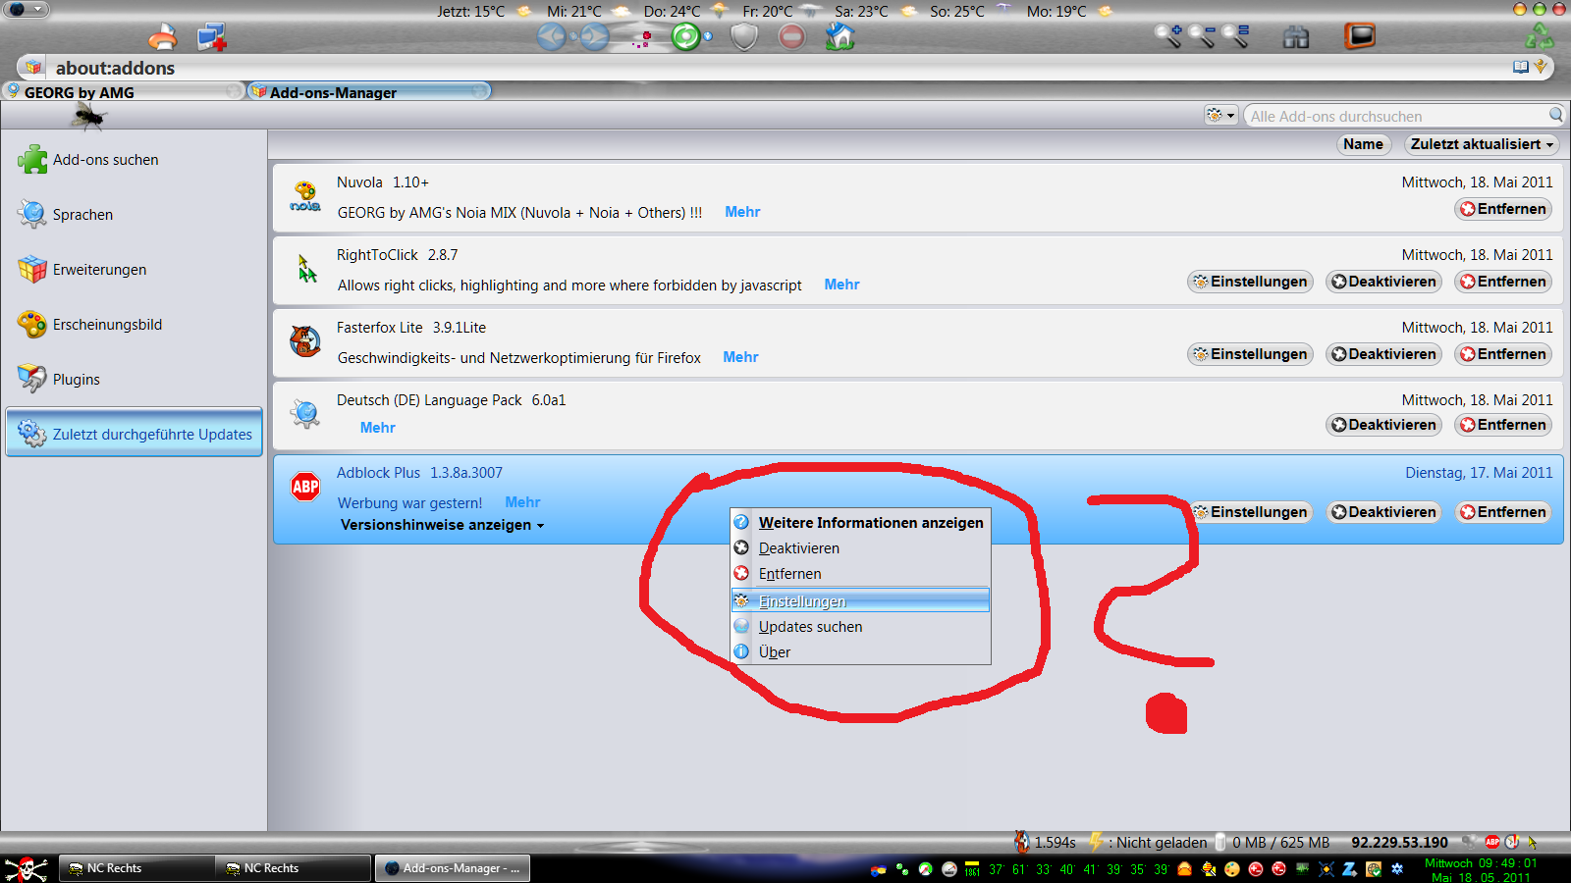Choose Deaktivieren in the context menu
This screenshot has height=883, width=1571.
point(860,548)
